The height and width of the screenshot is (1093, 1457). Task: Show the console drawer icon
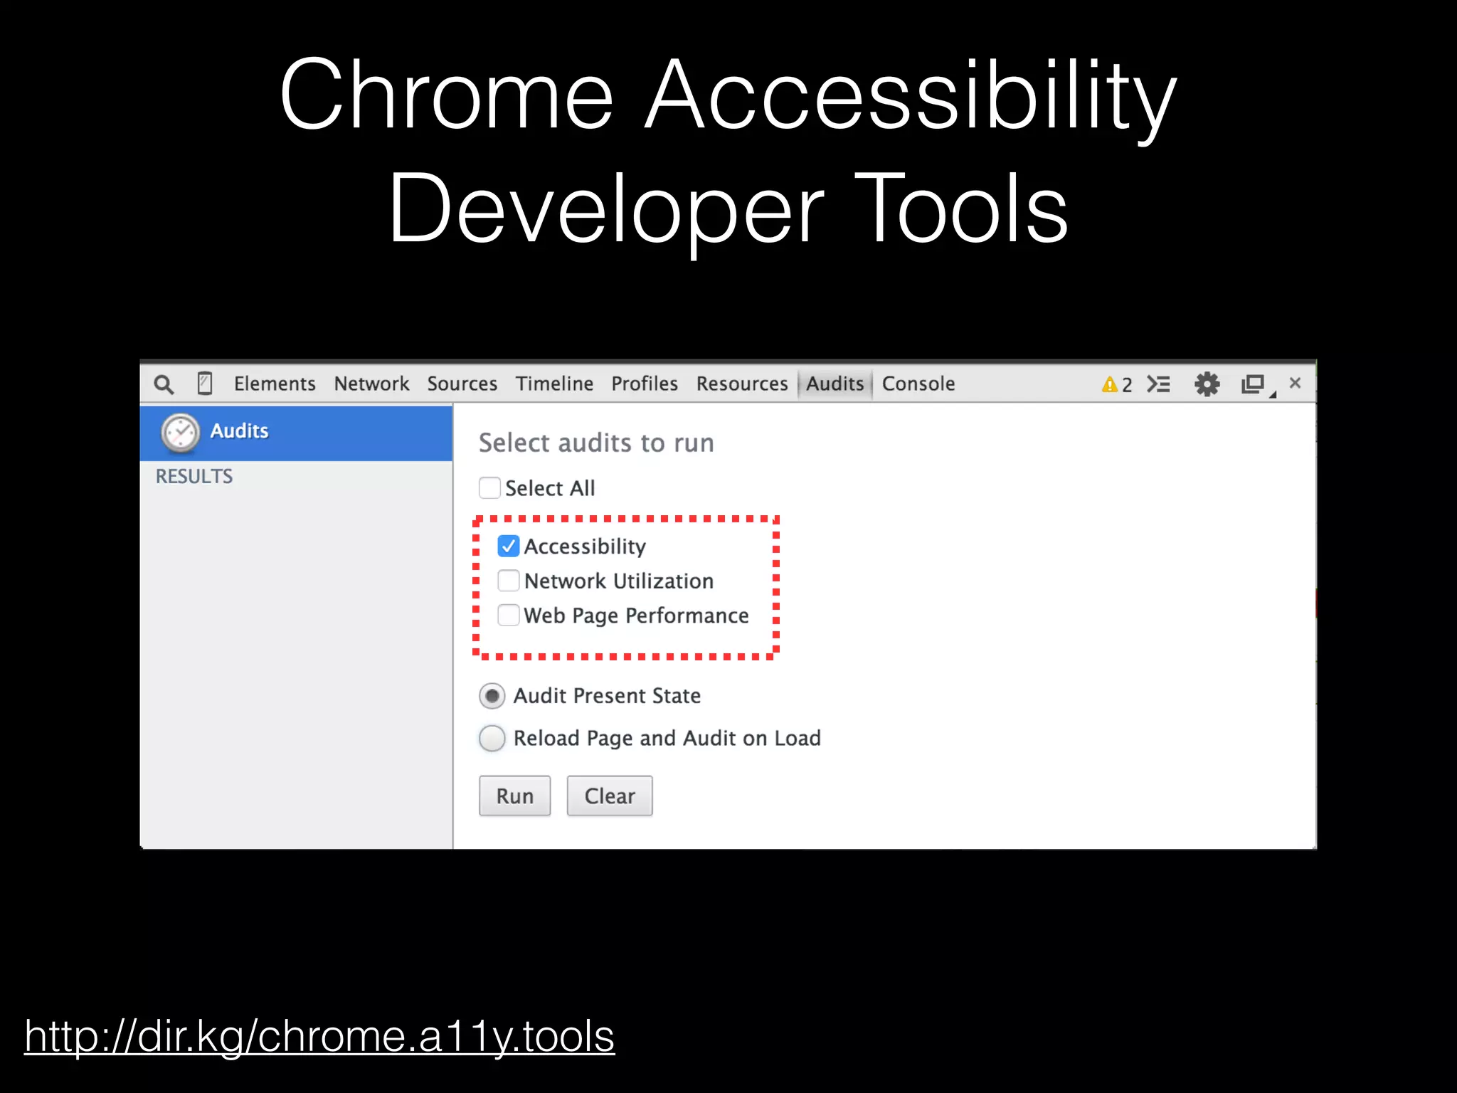coord(1159,384)
